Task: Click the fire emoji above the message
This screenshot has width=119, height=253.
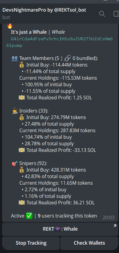Action: 10,26
